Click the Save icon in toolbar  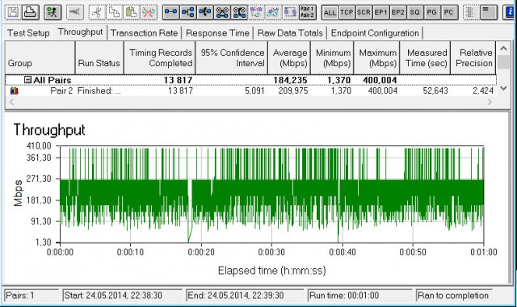(13, 13)
